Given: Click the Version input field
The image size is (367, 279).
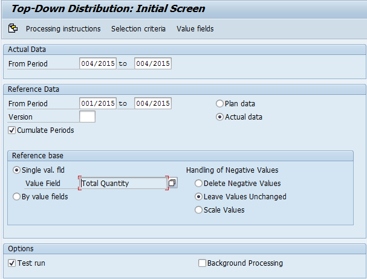Looking at the screenshot, I should coord(87,117).
